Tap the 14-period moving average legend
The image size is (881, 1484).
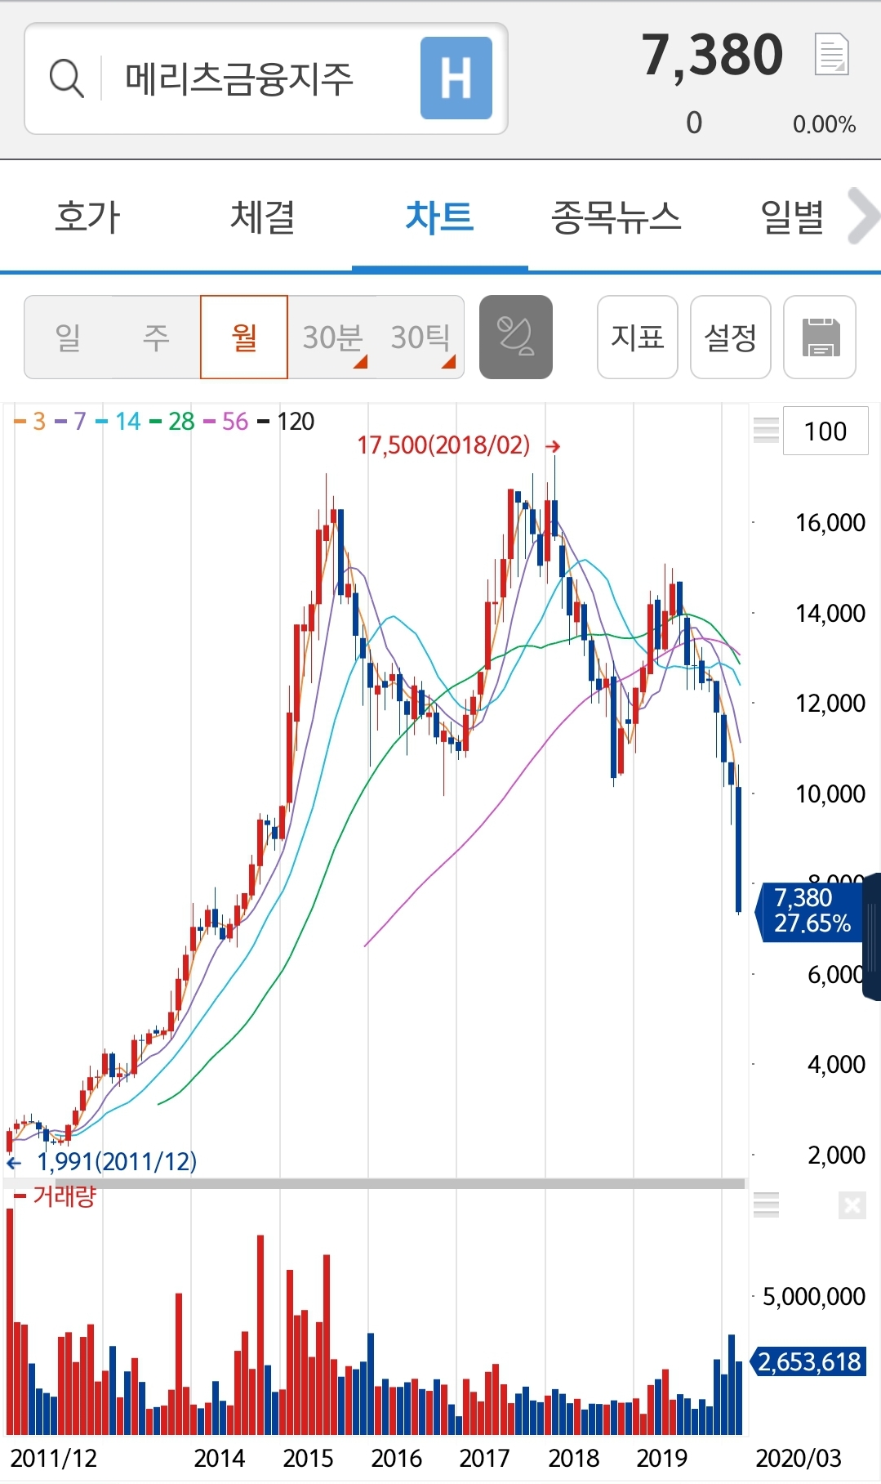tap(118, 422)
